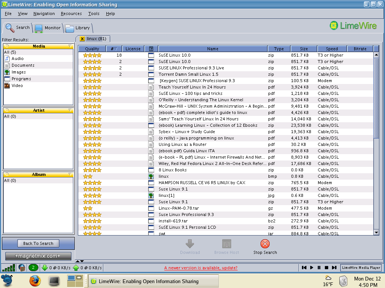Open the Album filter dropdown arrow
Image resolution: width=385 pixels, height=288 pixels.
pyautogui.click(x=70, y=174)
